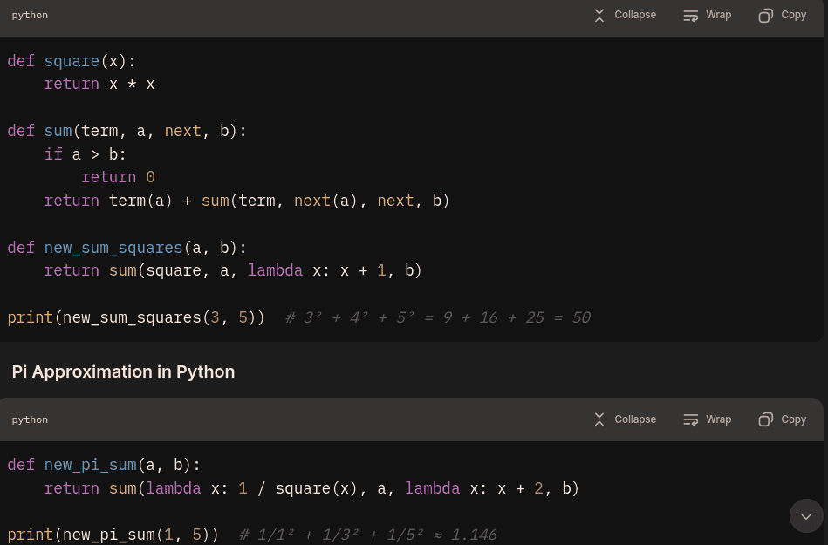828x545 pixels.
Task: Click the scroll-to-bottom chevron button
Action: tap(806, 516)
